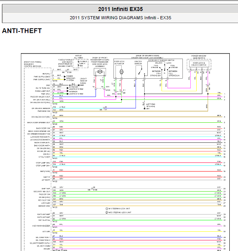This screenshot has height=251, width=238.
Task: Click the driver door lock actuator motor symbol
Action: click(122, 72)
